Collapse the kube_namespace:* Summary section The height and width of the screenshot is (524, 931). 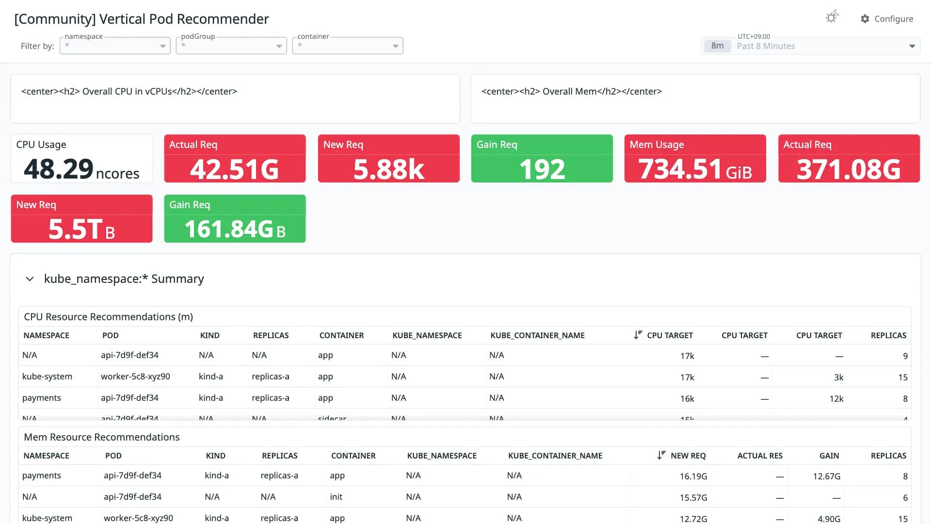tap(30, 279)
